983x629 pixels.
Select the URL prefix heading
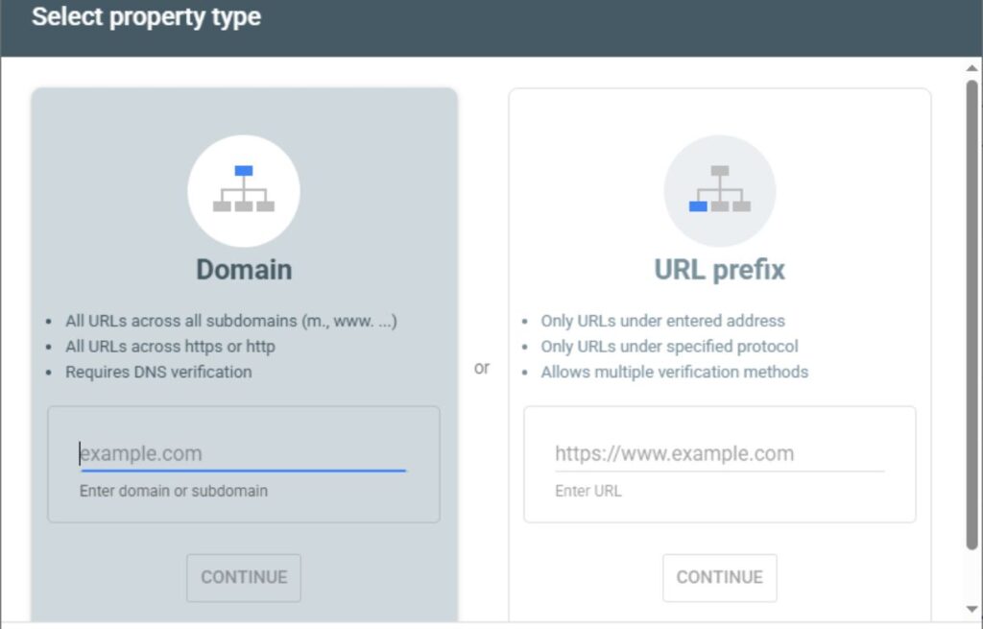coord(720,270)
